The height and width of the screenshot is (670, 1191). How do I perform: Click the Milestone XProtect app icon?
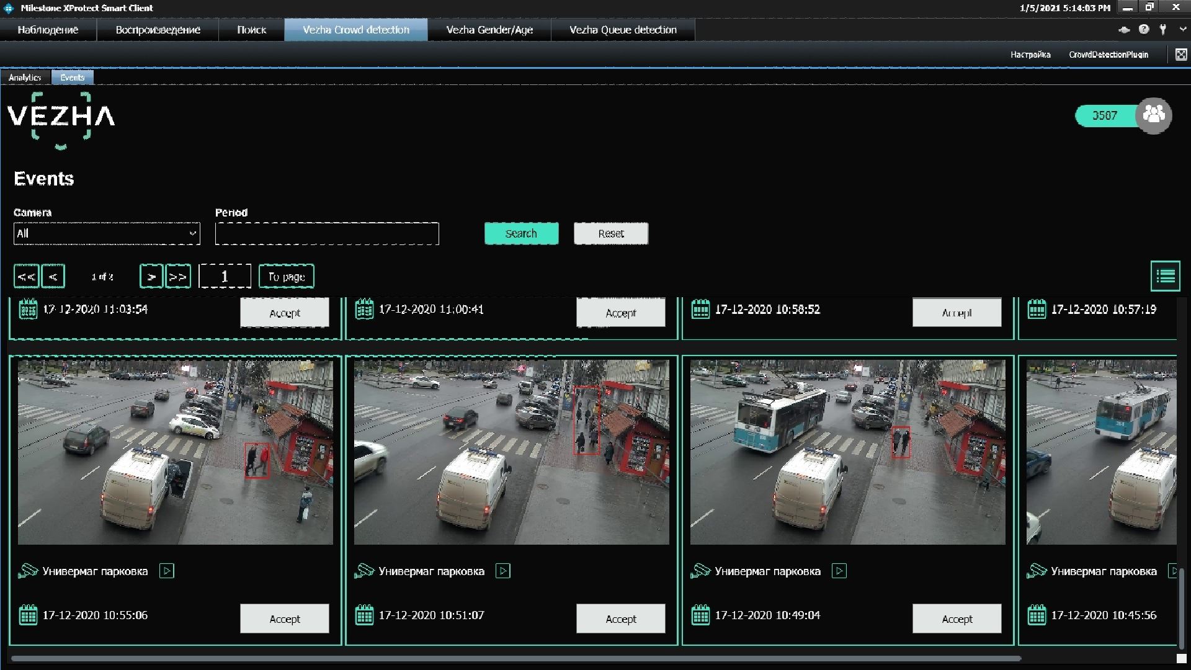pos(9,8)
